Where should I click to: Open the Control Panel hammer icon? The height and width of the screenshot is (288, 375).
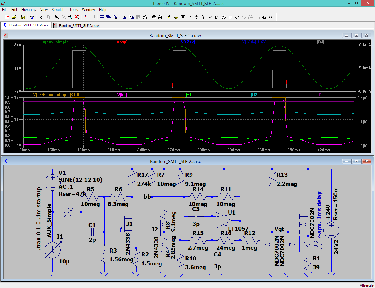coord(32,17)
